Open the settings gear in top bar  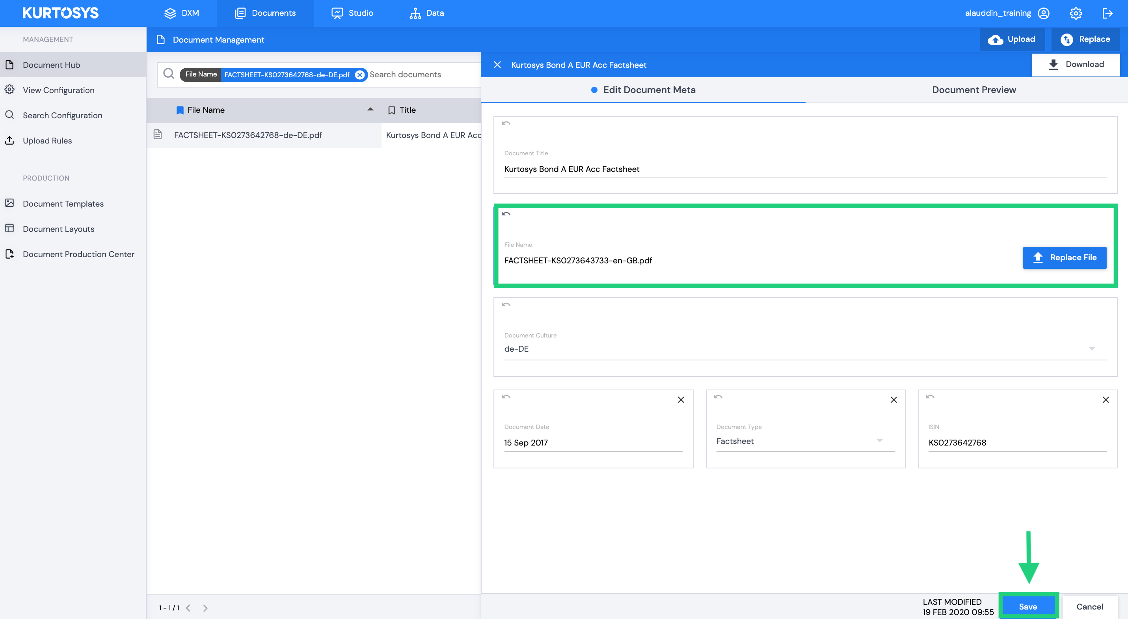[1076, 13]
